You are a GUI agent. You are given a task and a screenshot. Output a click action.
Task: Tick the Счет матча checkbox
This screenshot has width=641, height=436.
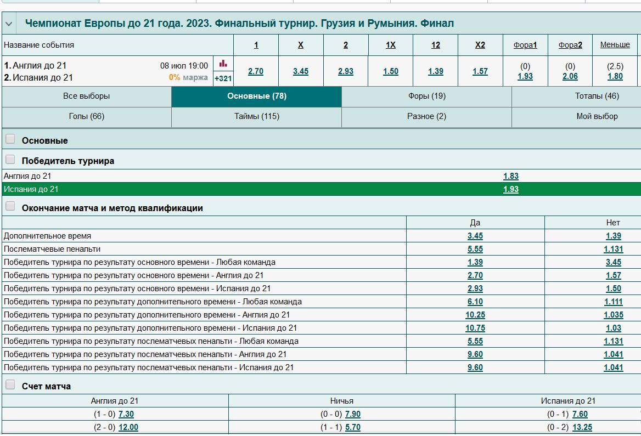coord(10,385)
